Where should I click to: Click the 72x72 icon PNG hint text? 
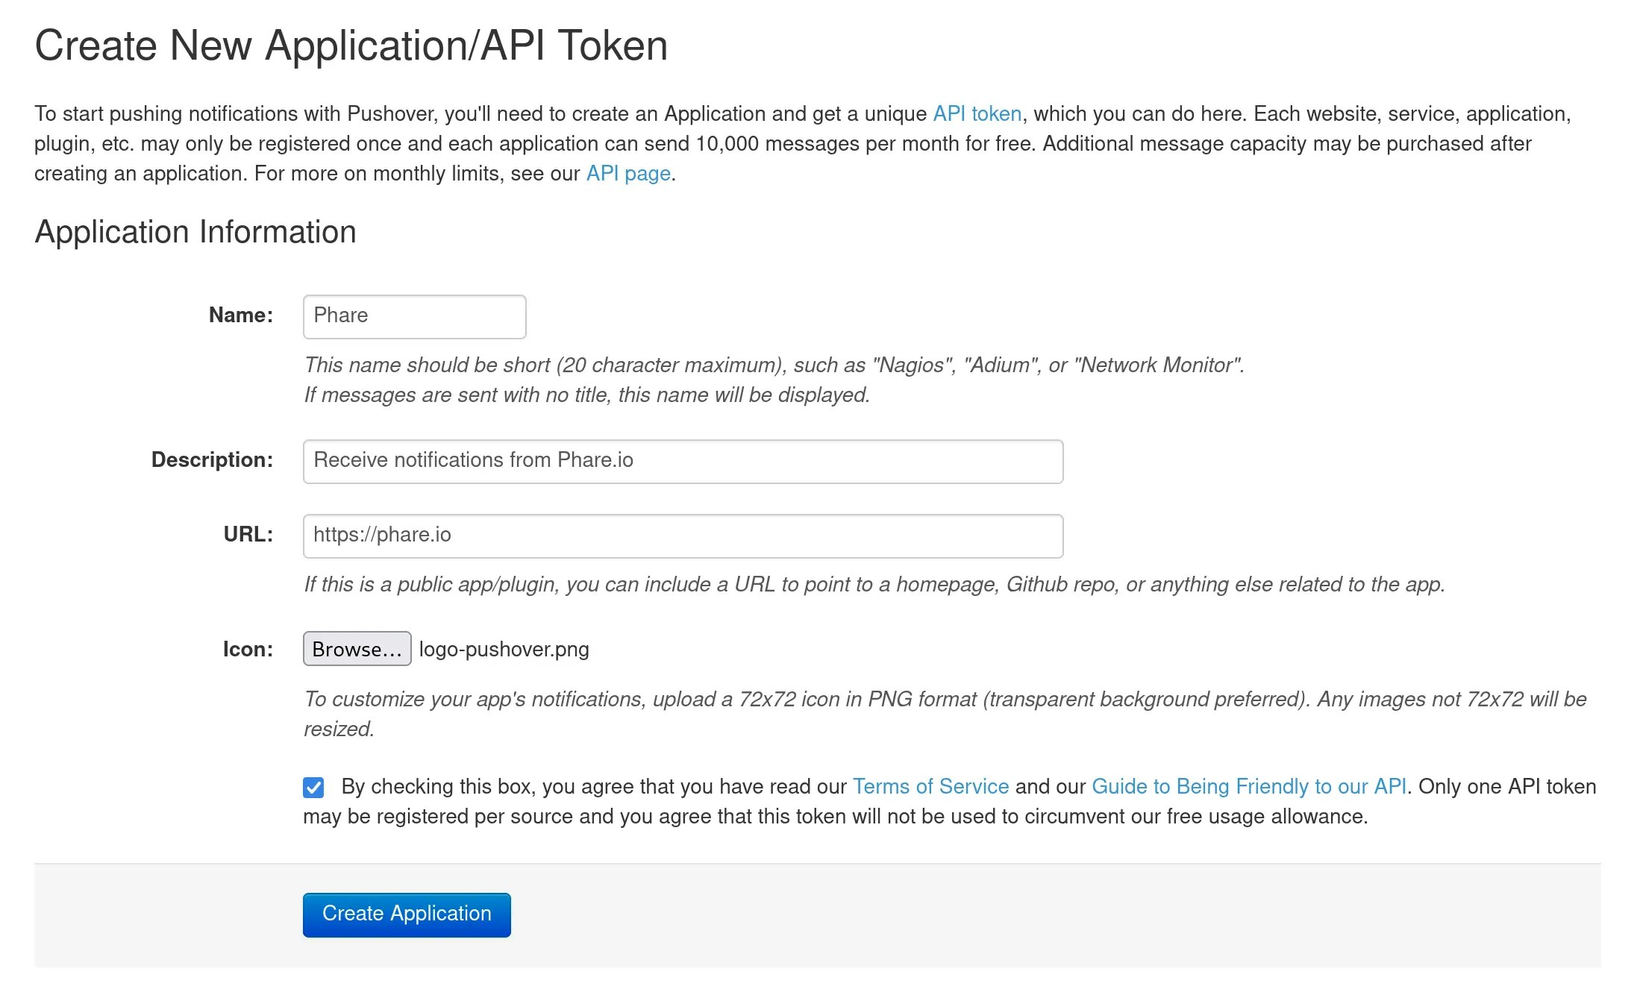coord(945,714)
